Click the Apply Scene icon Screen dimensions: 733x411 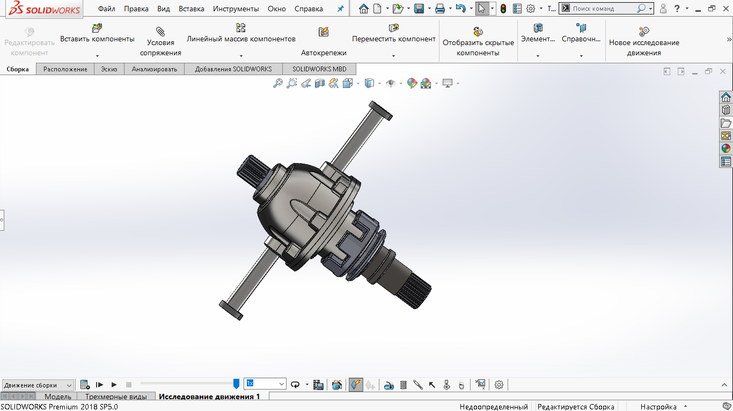tap(426, 83)
